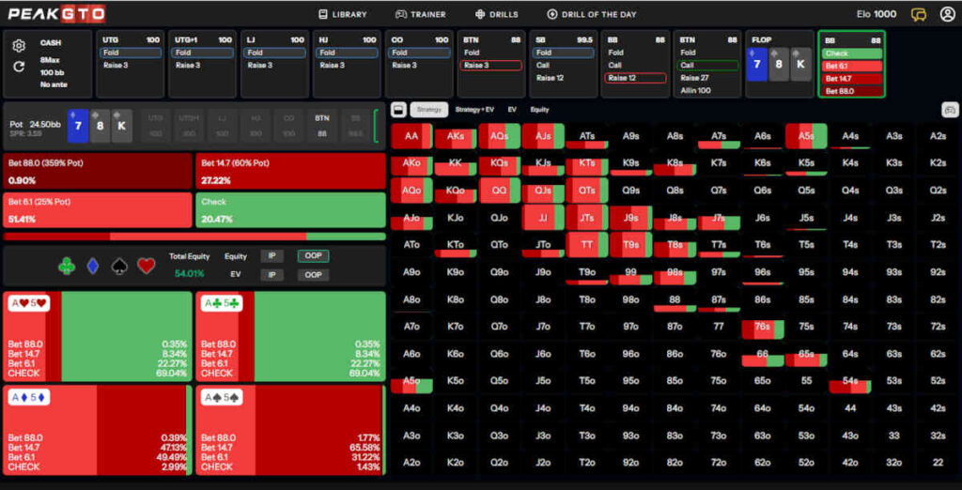Click the card view icon left of Strategy tab
962x490 pixels.
(x=398, y=110)
